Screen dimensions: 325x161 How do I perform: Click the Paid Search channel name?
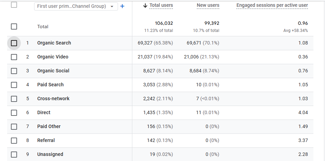(50, 85)
